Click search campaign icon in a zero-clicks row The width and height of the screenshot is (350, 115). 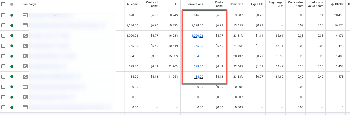(x=25, y=97)
